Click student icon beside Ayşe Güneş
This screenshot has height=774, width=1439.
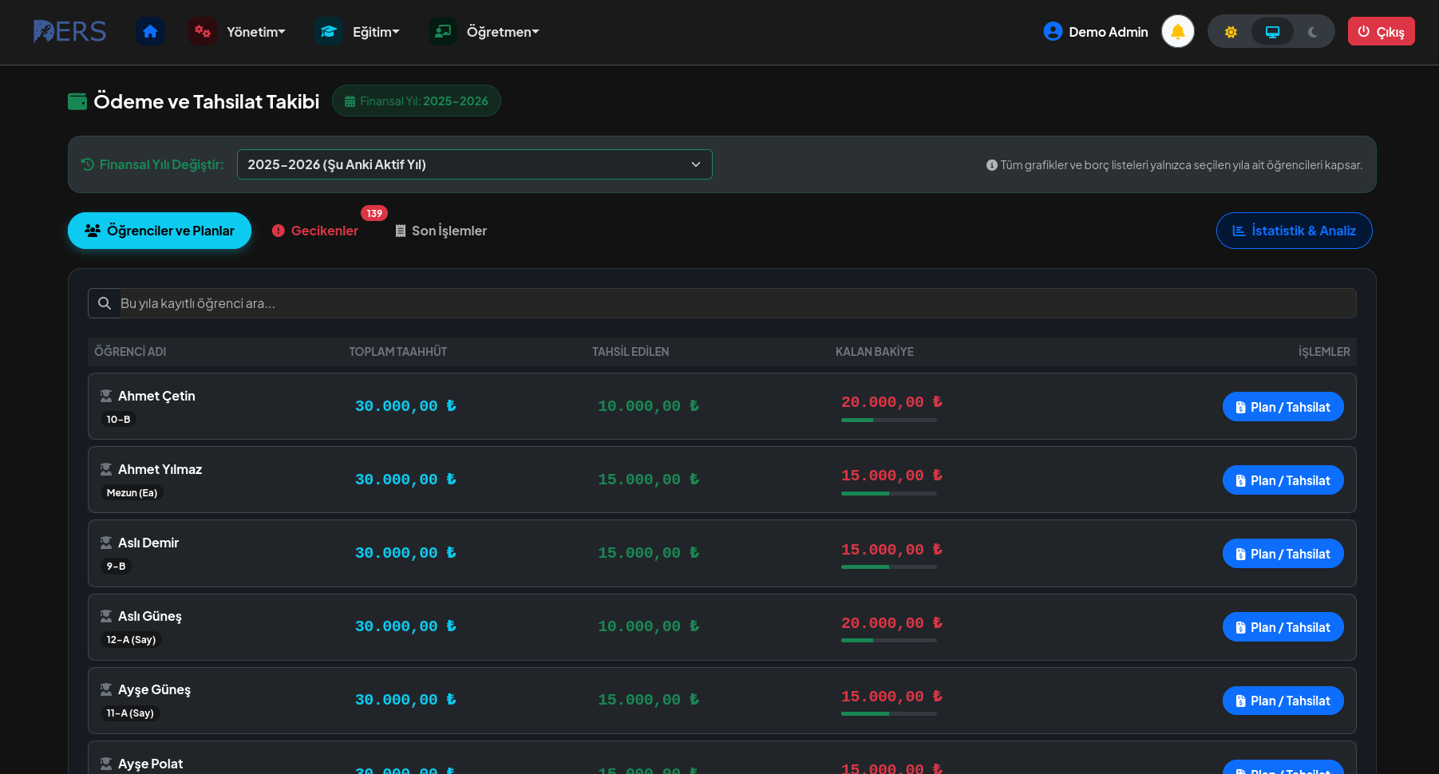click(x=106, y=689)
